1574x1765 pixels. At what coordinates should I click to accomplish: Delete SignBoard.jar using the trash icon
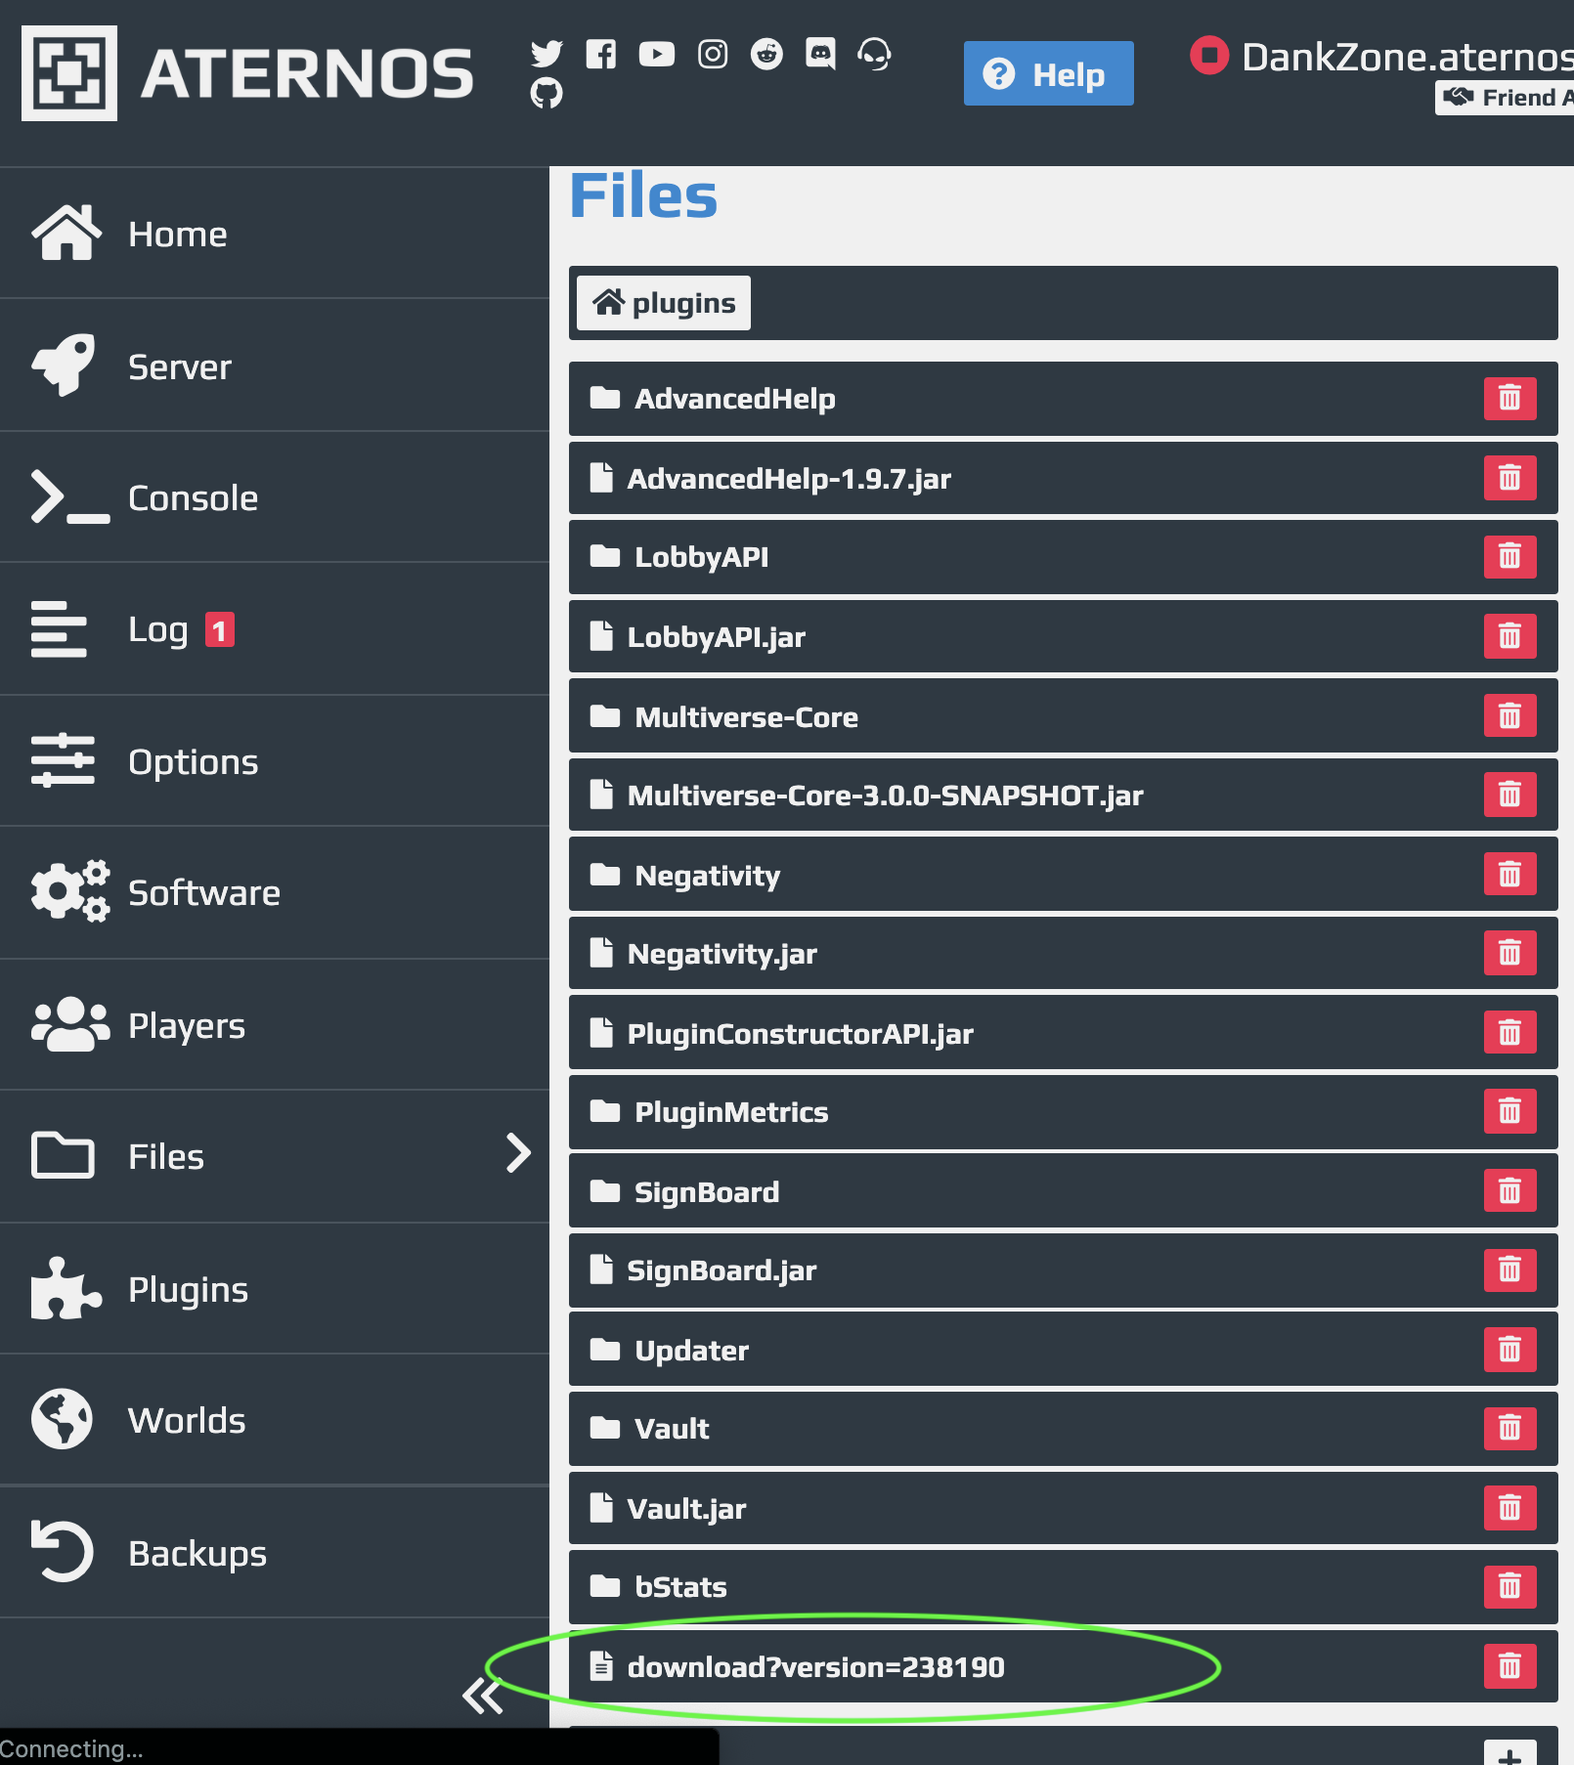point(1510,1270)
